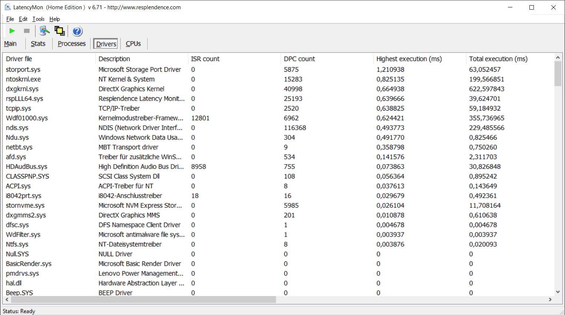Screen dimensions: 565x315
Task: Click the vertical scrollbar down arrow
Action: (x=558, y=292)
